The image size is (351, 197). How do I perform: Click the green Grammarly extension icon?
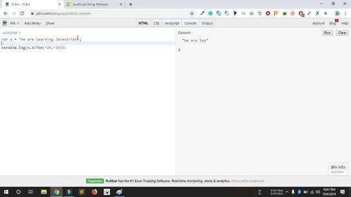coord(211,13)
